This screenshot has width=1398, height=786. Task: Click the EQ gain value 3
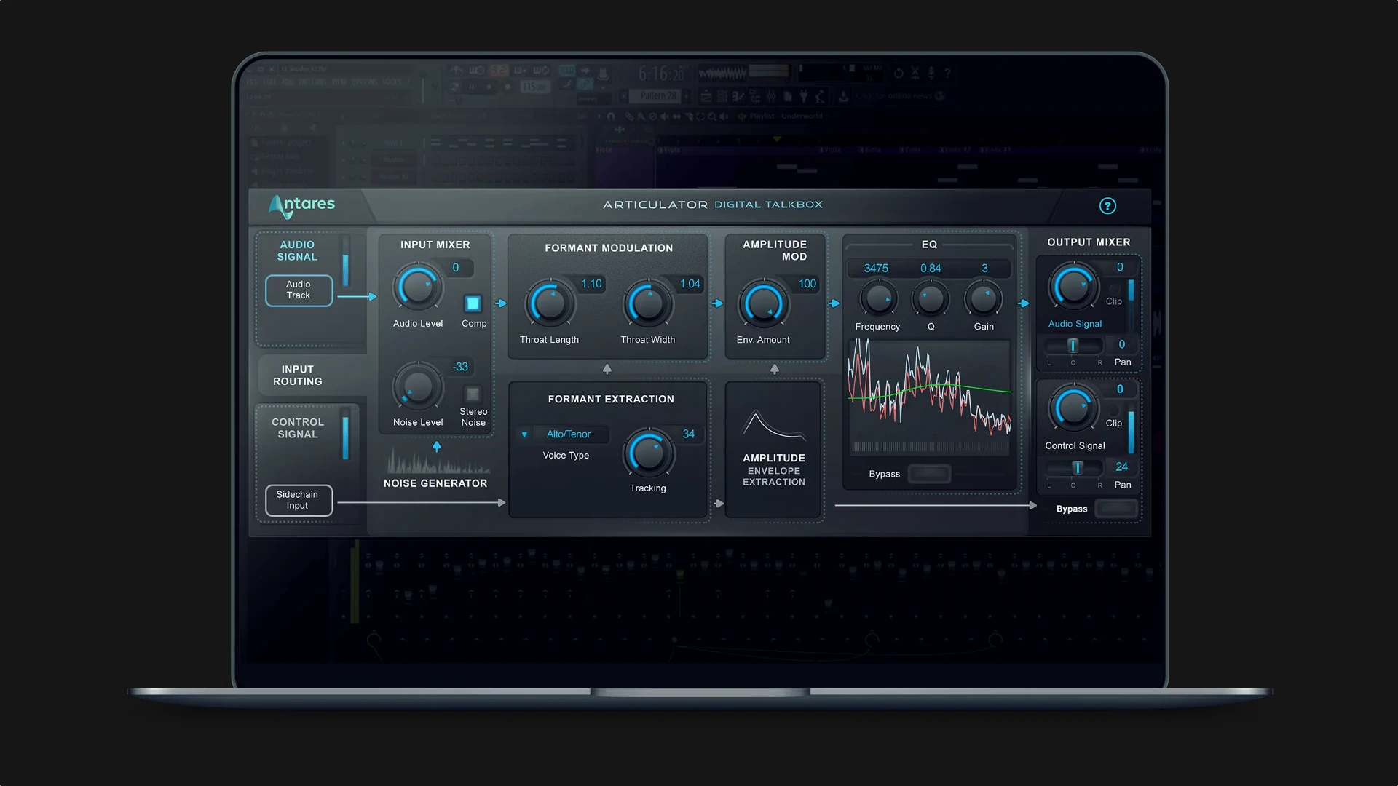(985, 269)
